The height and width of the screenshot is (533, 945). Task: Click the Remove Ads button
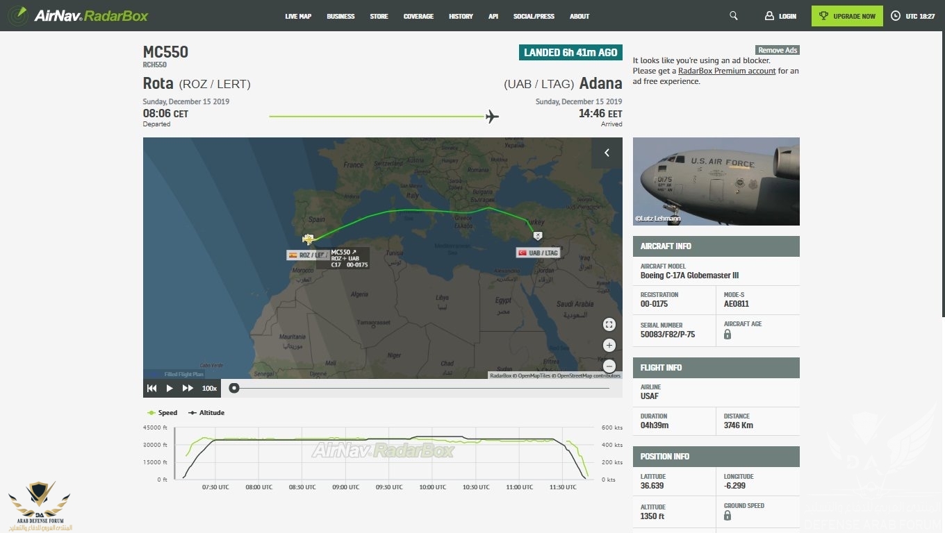point(777,50)
